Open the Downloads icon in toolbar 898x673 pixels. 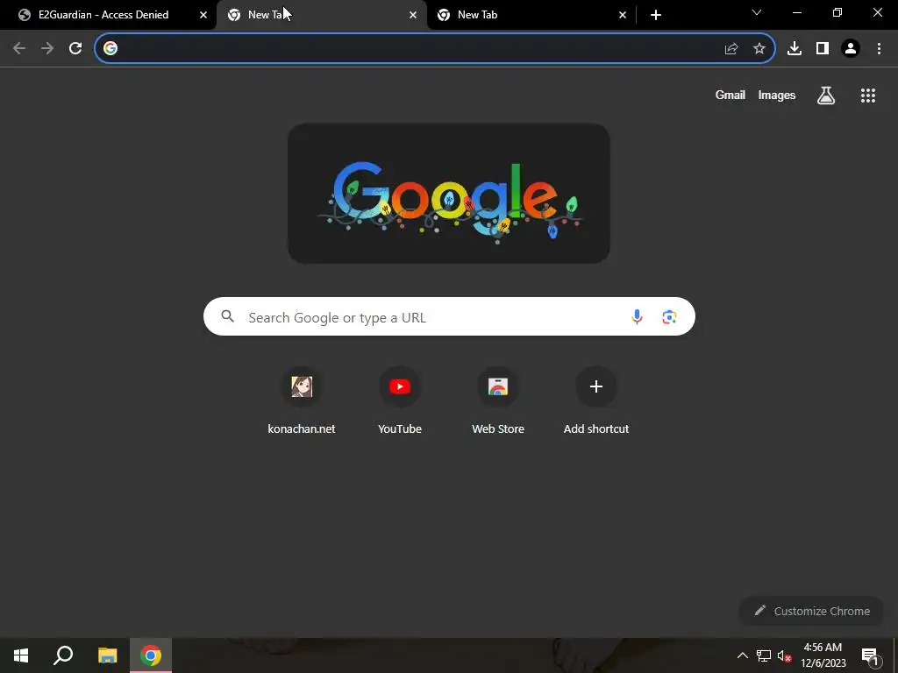tap(795, 49)
